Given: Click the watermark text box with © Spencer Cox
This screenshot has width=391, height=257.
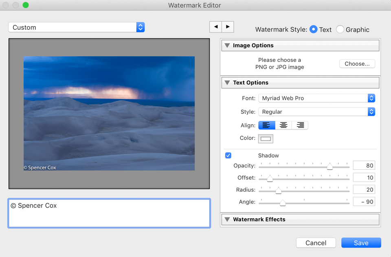Looking at the screenshot, I should point(109,213).
